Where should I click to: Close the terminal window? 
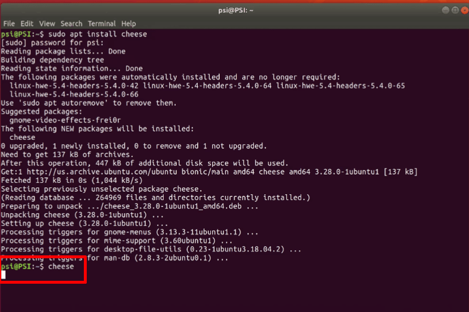tap(464, 10)
